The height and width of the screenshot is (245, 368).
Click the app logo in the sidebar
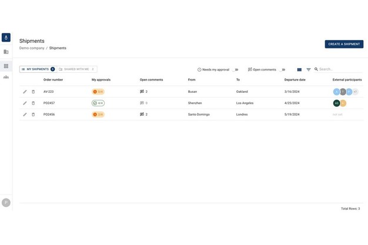[x=6, y=38]
